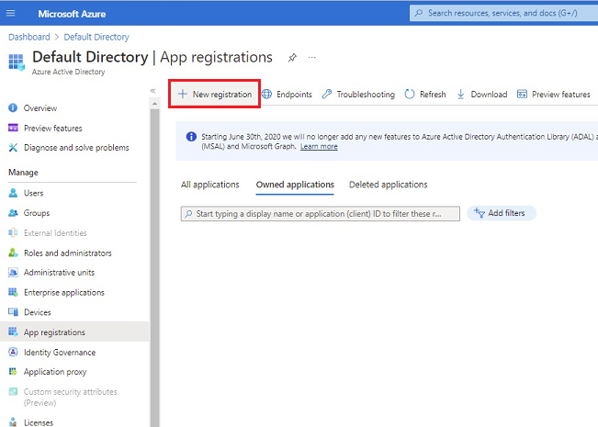Pin this blade with the pin icon
The image size is (598, 427).
292,58
